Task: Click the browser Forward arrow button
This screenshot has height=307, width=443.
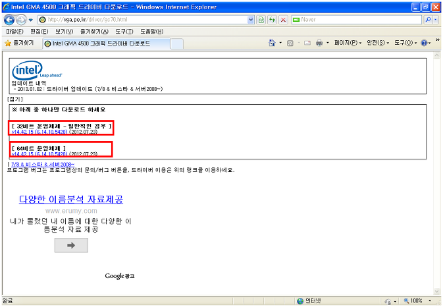Action: pyautogui.click(x=21, y=20)
